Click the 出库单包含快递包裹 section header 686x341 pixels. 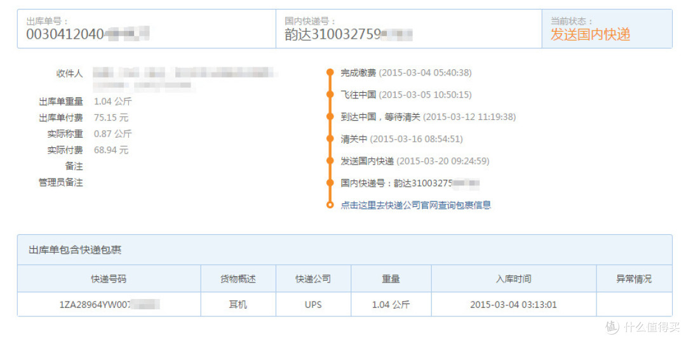[x=75, y=250]
